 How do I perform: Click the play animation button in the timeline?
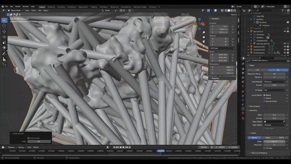(123, 147)
